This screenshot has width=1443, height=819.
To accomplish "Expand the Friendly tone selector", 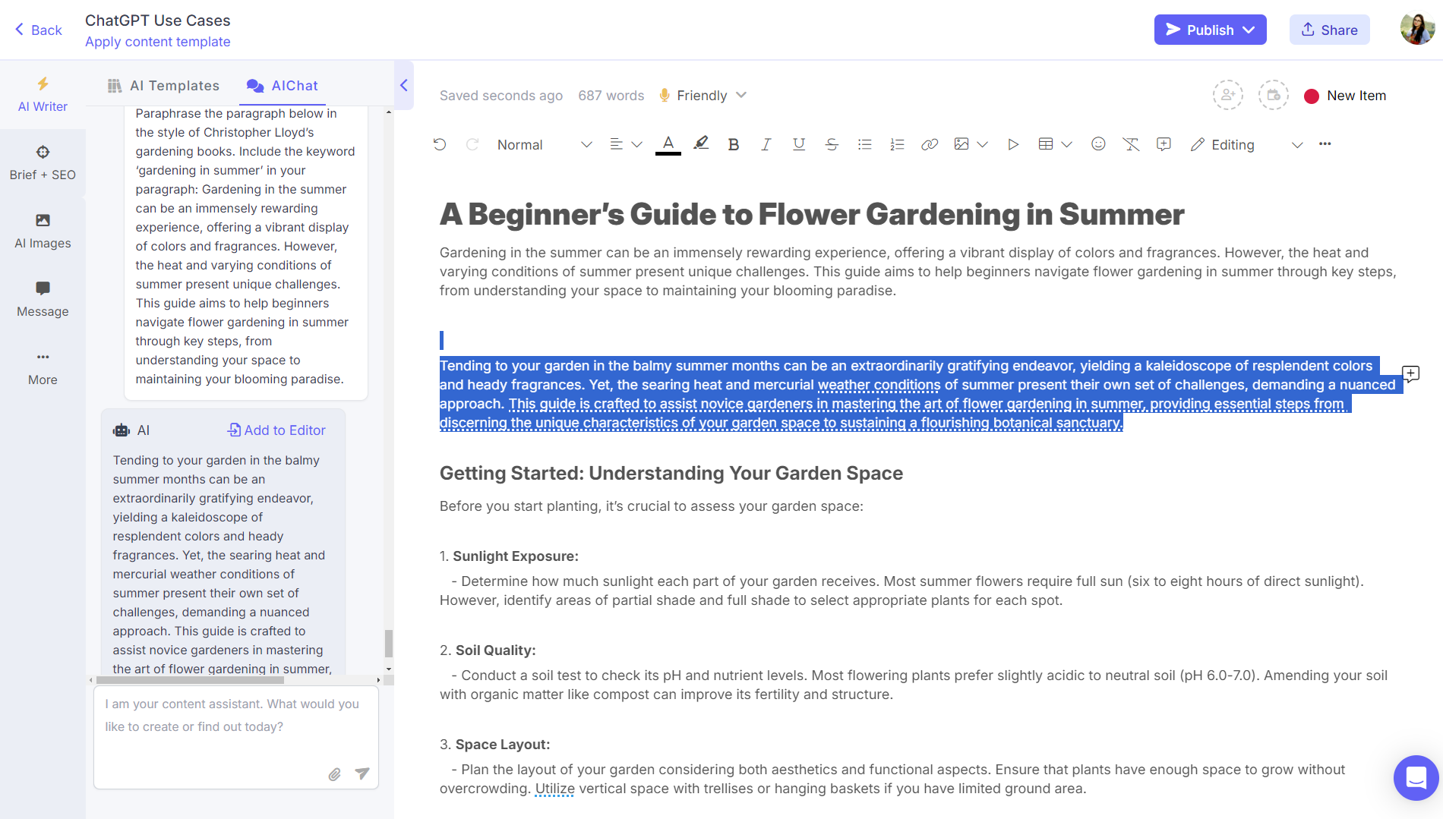I will click(703, 96).
